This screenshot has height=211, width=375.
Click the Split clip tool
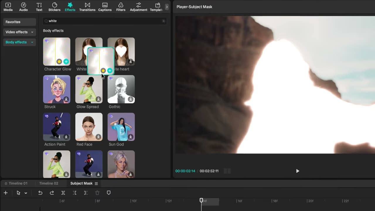point(63,193)
